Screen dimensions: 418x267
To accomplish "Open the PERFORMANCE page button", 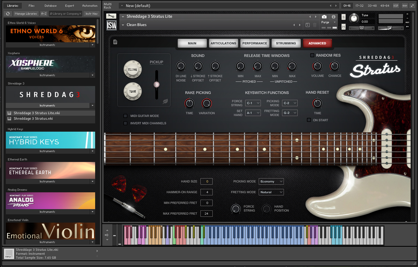I will coord(255,43).
